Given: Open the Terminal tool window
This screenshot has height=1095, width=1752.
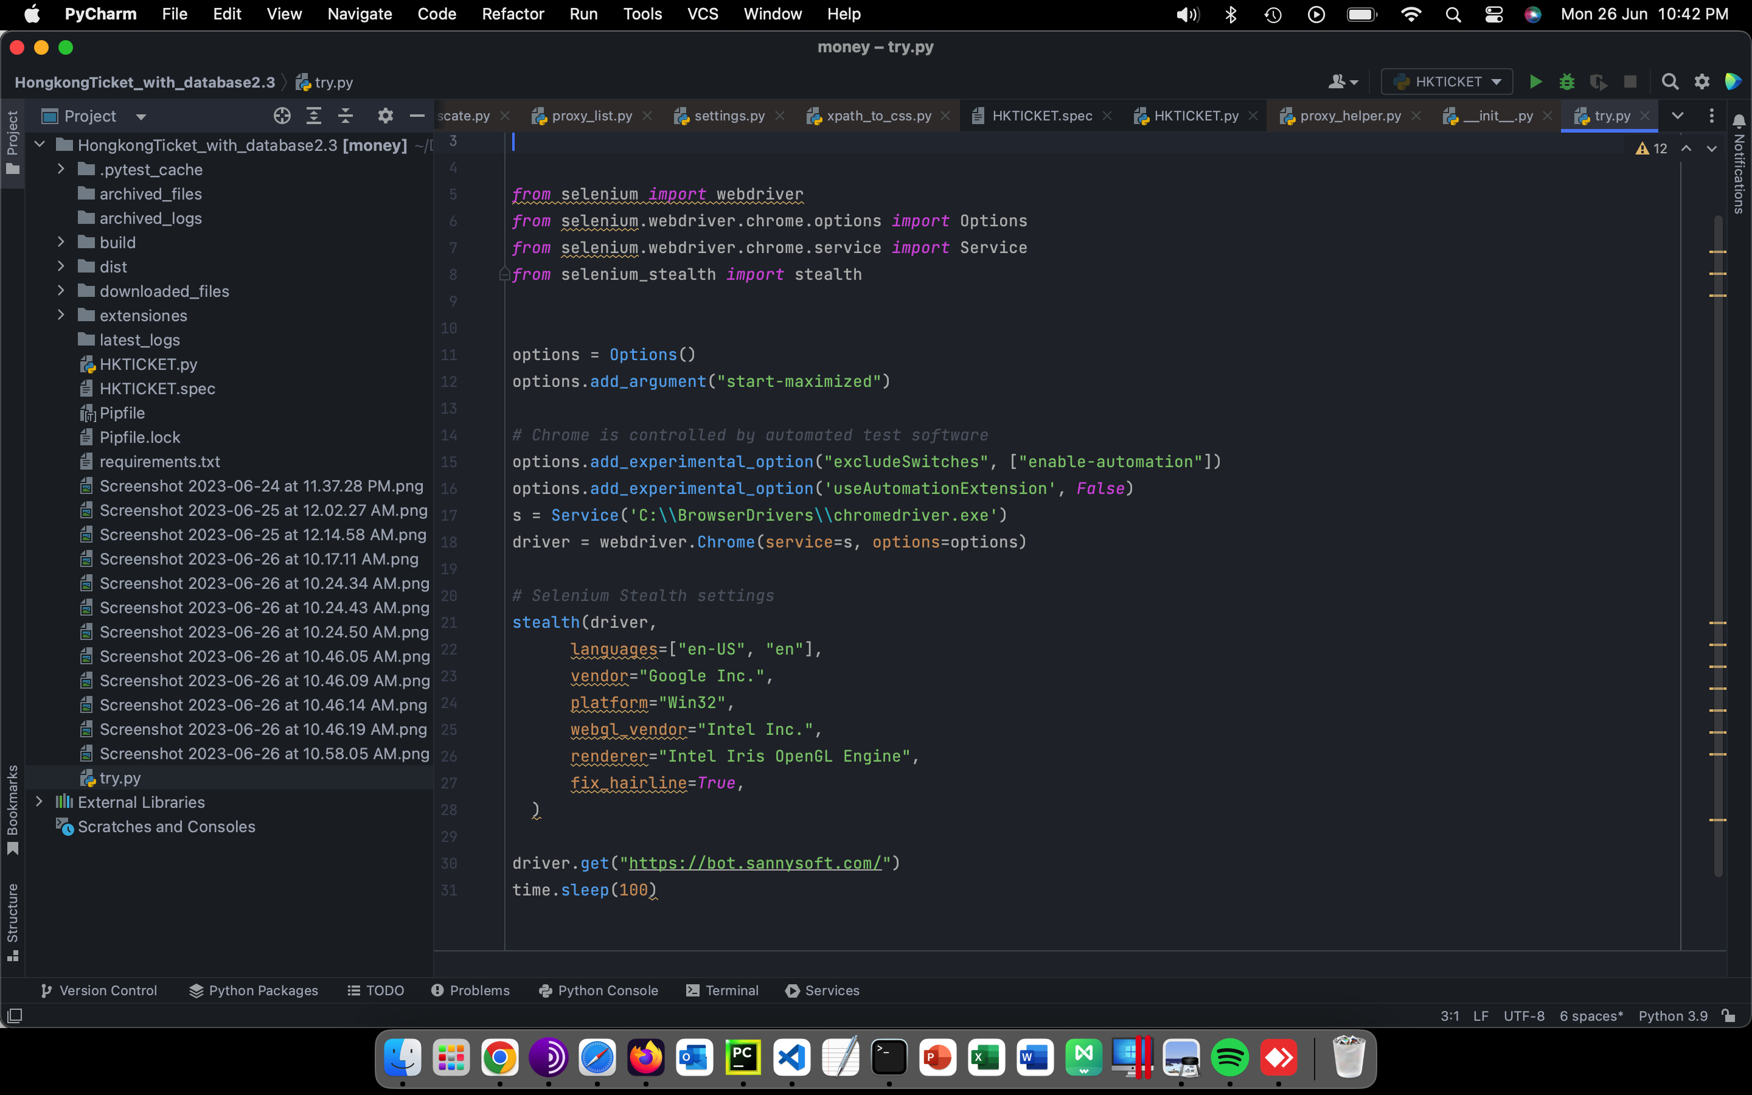Looking at the screenshot, I should click(x=722, y=990).
